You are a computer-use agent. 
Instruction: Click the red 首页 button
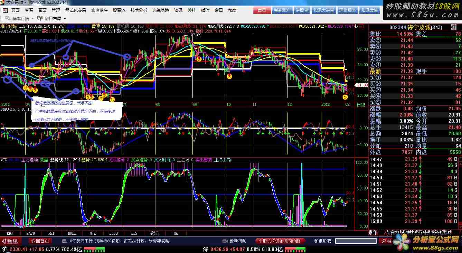pyautogui.click(x=262, y=10)
